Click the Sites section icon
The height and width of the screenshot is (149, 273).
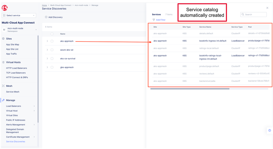click(x=3, y=39)
